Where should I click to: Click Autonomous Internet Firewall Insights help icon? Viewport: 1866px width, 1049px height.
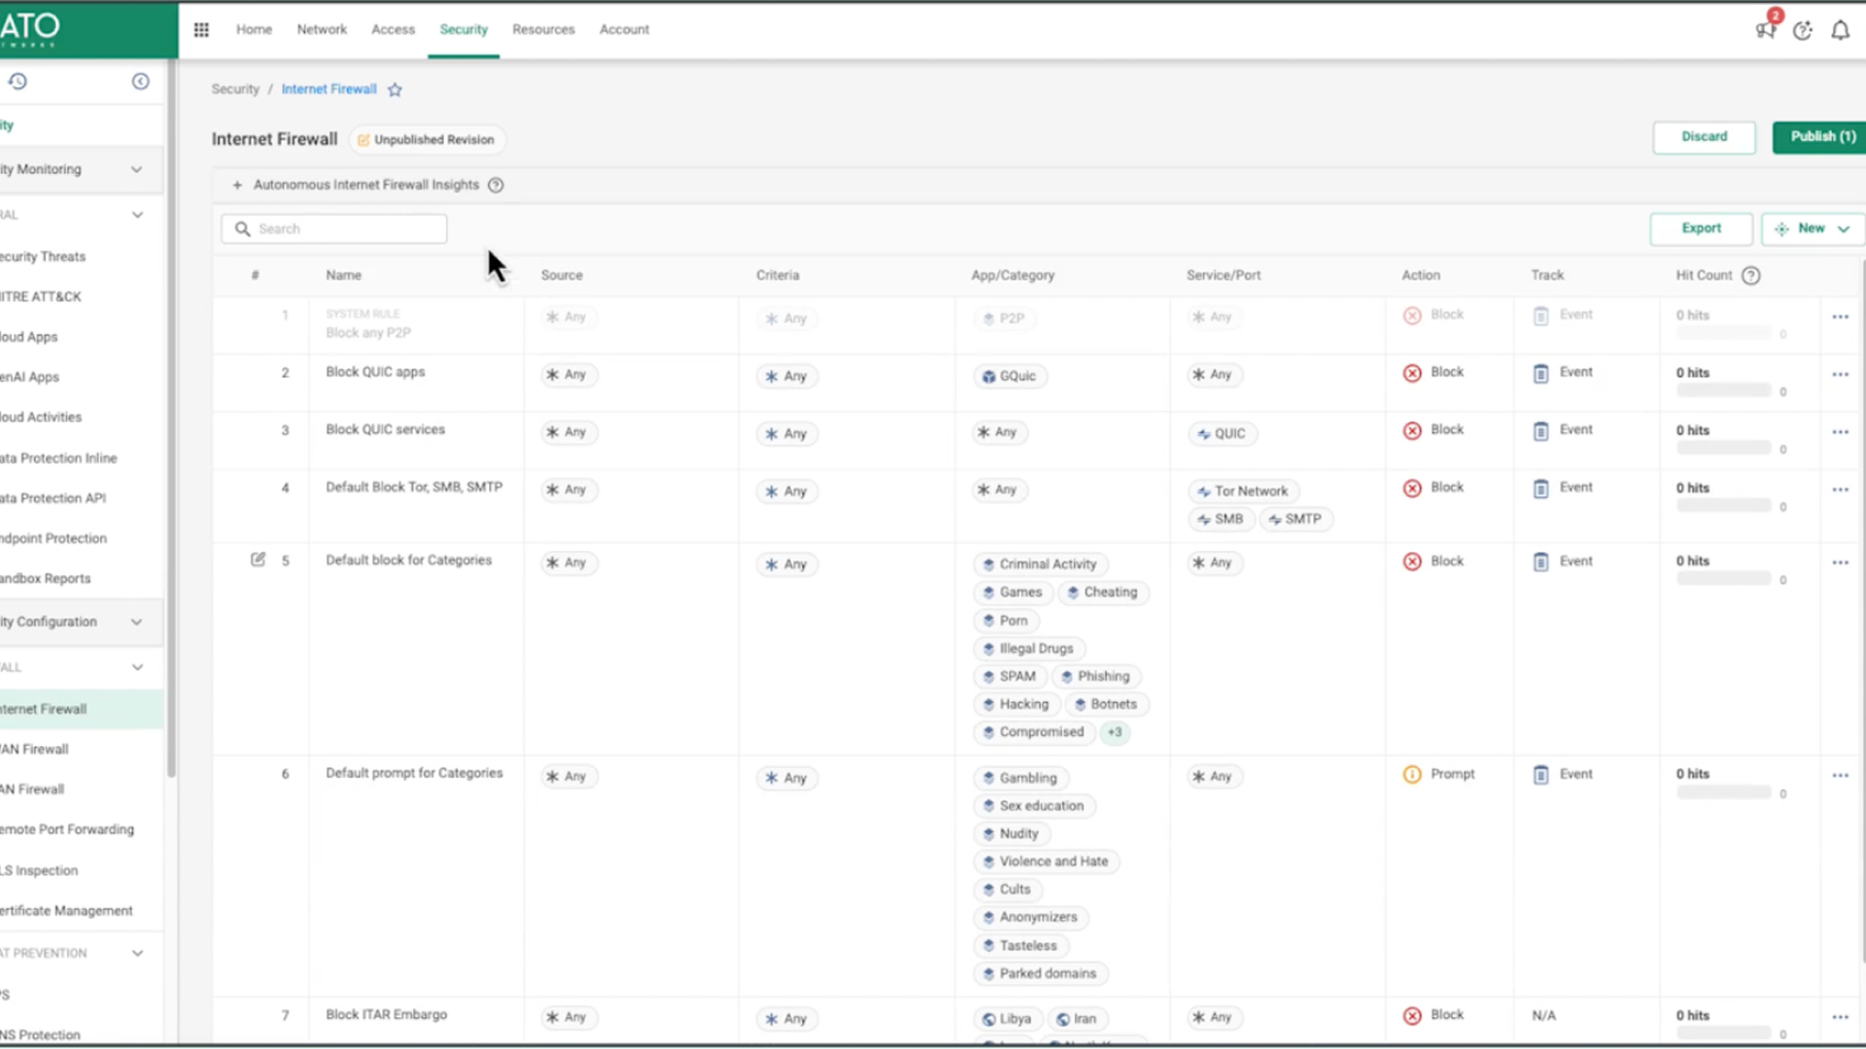coord(496,186)
